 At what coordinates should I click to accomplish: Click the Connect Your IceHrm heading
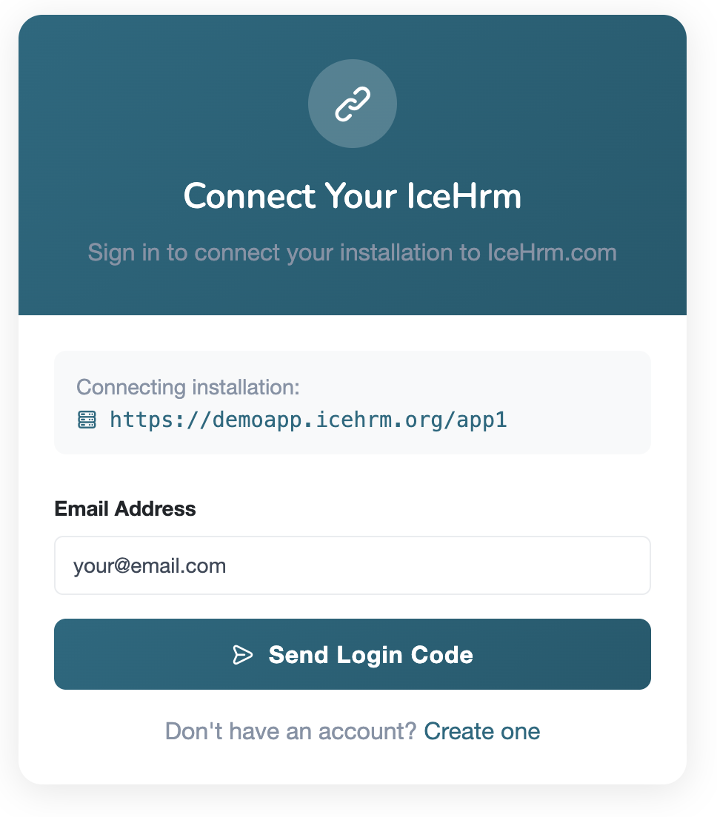353,197
